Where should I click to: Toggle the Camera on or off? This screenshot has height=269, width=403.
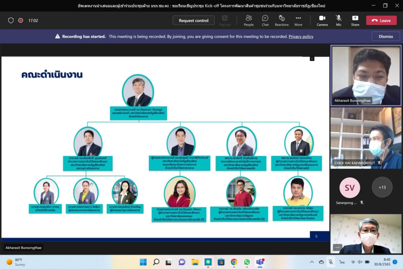click(322, 20)
